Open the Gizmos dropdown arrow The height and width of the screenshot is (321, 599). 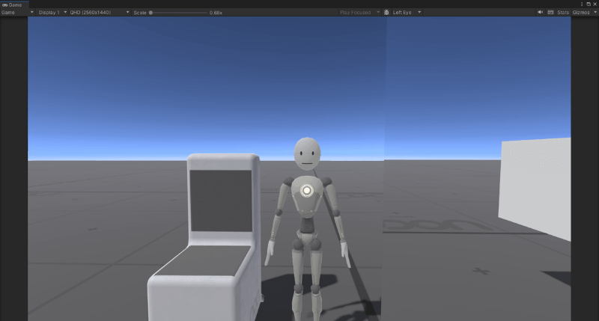point(595,12)
